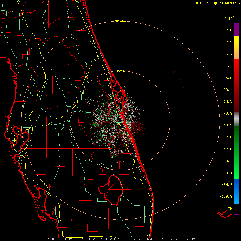The height and width of the screenshot is (241, 241).
Task: Select the 107.8 velocity scale value
Action: tap(227, 30)
